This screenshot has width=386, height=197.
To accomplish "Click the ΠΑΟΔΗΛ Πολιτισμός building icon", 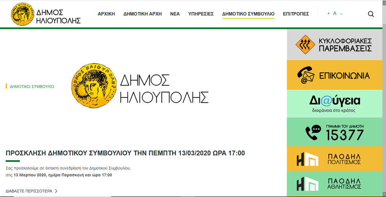I will click(307, 159).
